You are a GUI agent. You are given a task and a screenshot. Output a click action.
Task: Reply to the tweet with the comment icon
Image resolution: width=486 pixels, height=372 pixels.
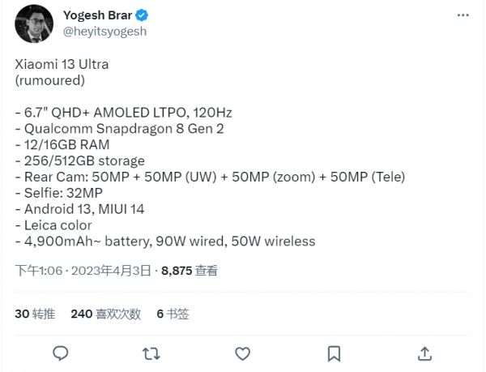60,353
